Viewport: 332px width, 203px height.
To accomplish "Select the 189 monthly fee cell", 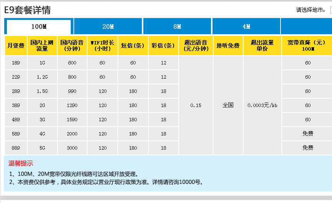I will coord(16,63).
